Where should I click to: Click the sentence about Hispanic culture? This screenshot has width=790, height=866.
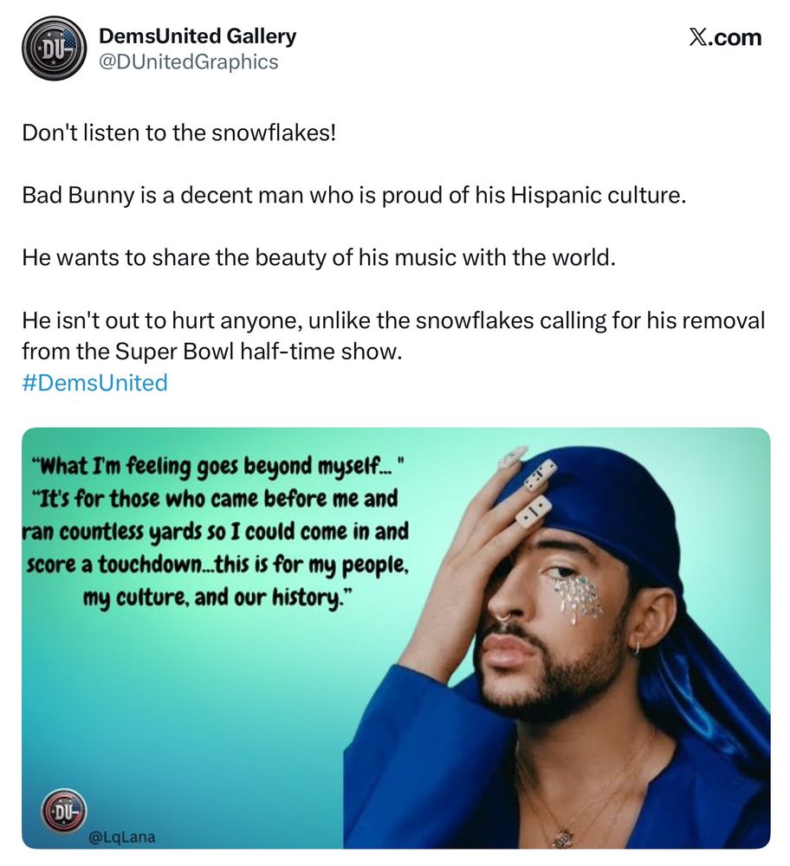point(354,195)
